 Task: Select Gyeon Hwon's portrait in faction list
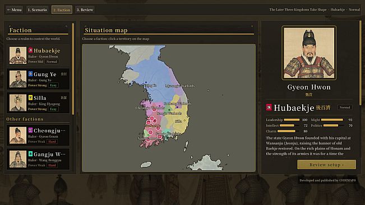(18, 55)
